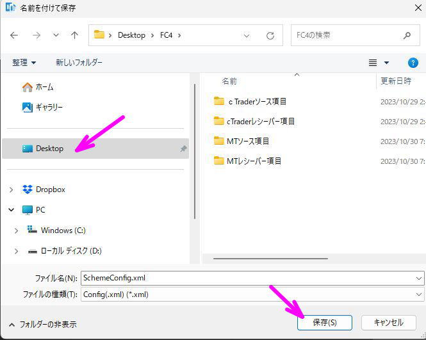The height and width of the screenshot is (340, 426).
Task: Click the 保存(S) button
Action: [325, 323]
